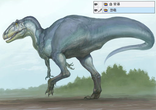The width and height of the screenshot is (156, 110).
Task: Click the dinosaur's nostril on snout
Action: [5, 34]
